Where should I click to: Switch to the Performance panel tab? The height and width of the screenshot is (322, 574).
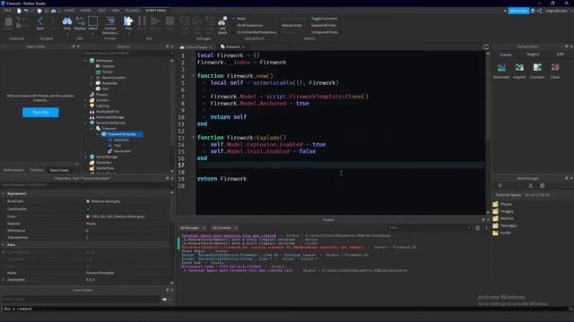click(13, 170)
